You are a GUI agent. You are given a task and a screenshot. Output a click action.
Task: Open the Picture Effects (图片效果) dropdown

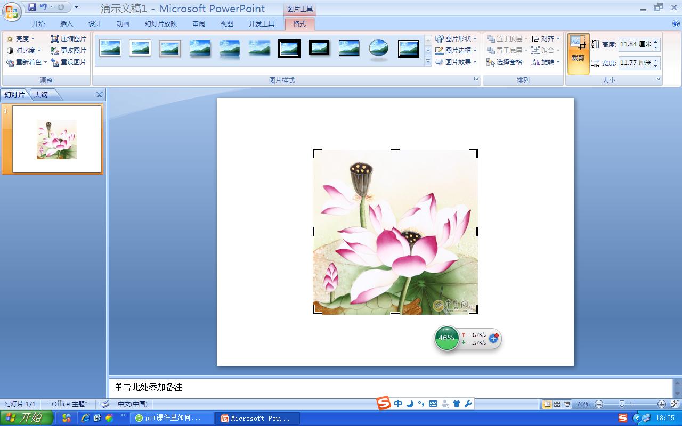pos(456,62)
